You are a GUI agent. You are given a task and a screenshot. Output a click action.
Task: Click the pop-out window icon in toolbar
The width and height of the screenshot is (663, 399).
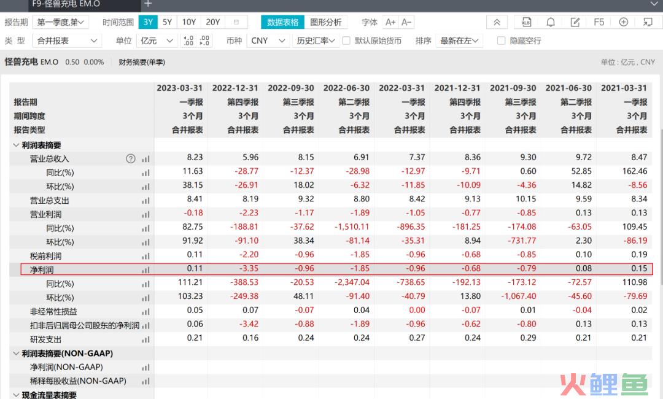pyautogui.click(x=648, y=22)
